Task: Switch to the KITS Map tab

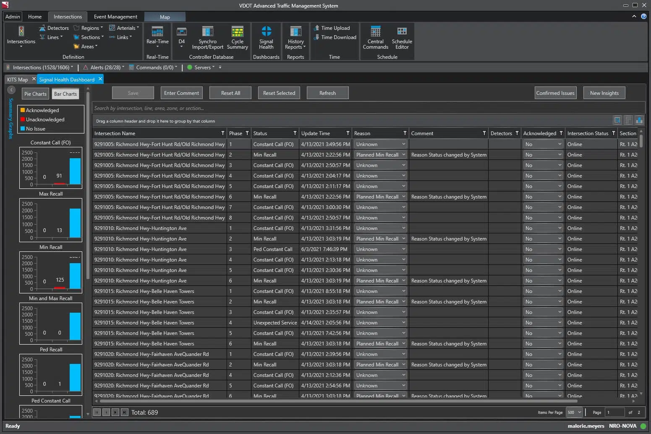Action: coord(17,80)
